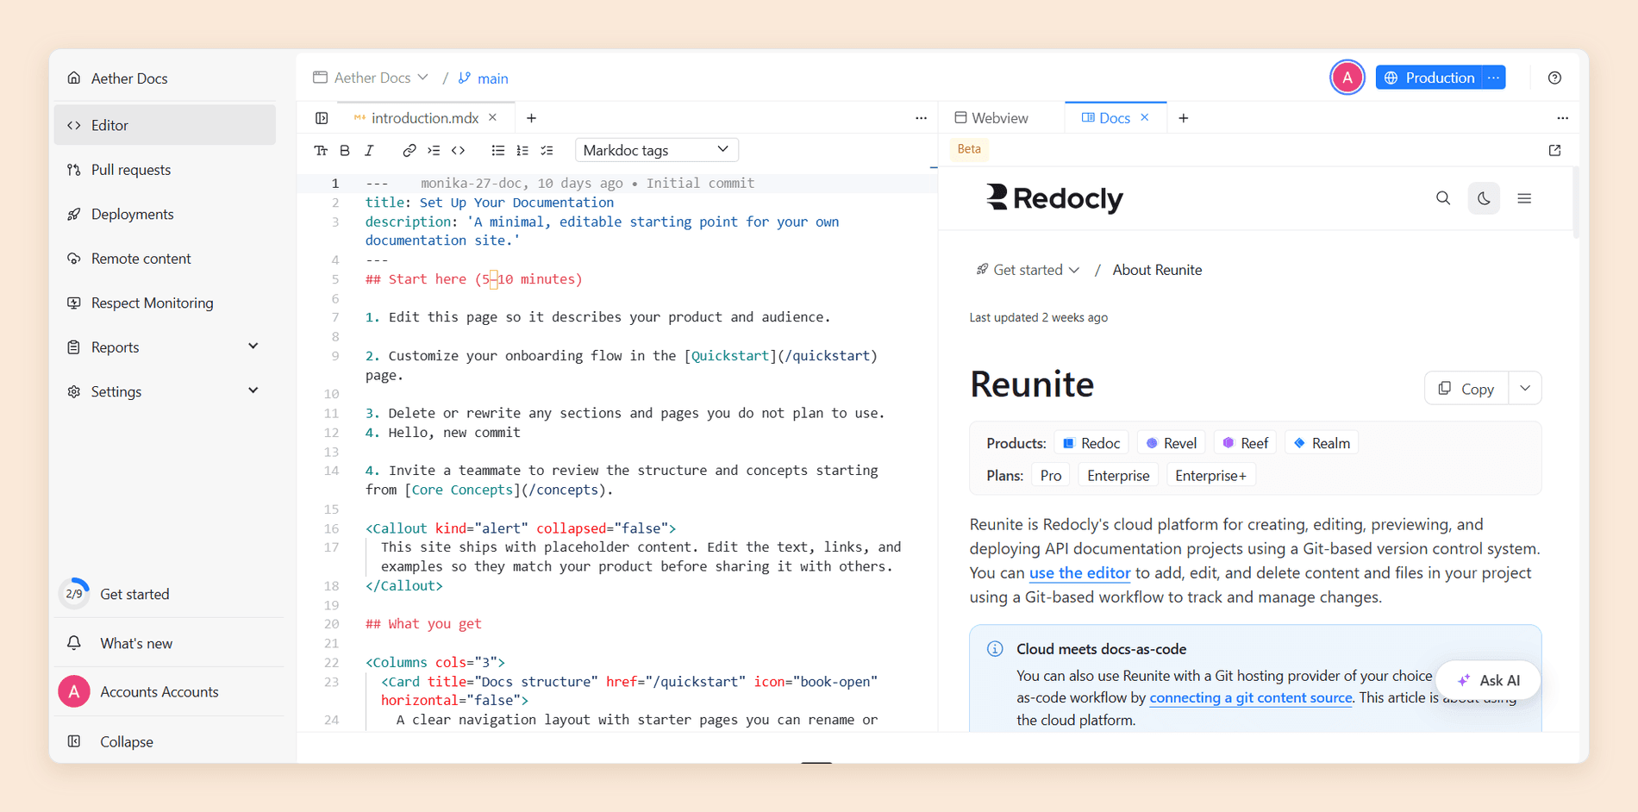Screen dimensions: 1638x812
Task: Follow 'connecting a git content source' link
Action: coord(1251,697)
